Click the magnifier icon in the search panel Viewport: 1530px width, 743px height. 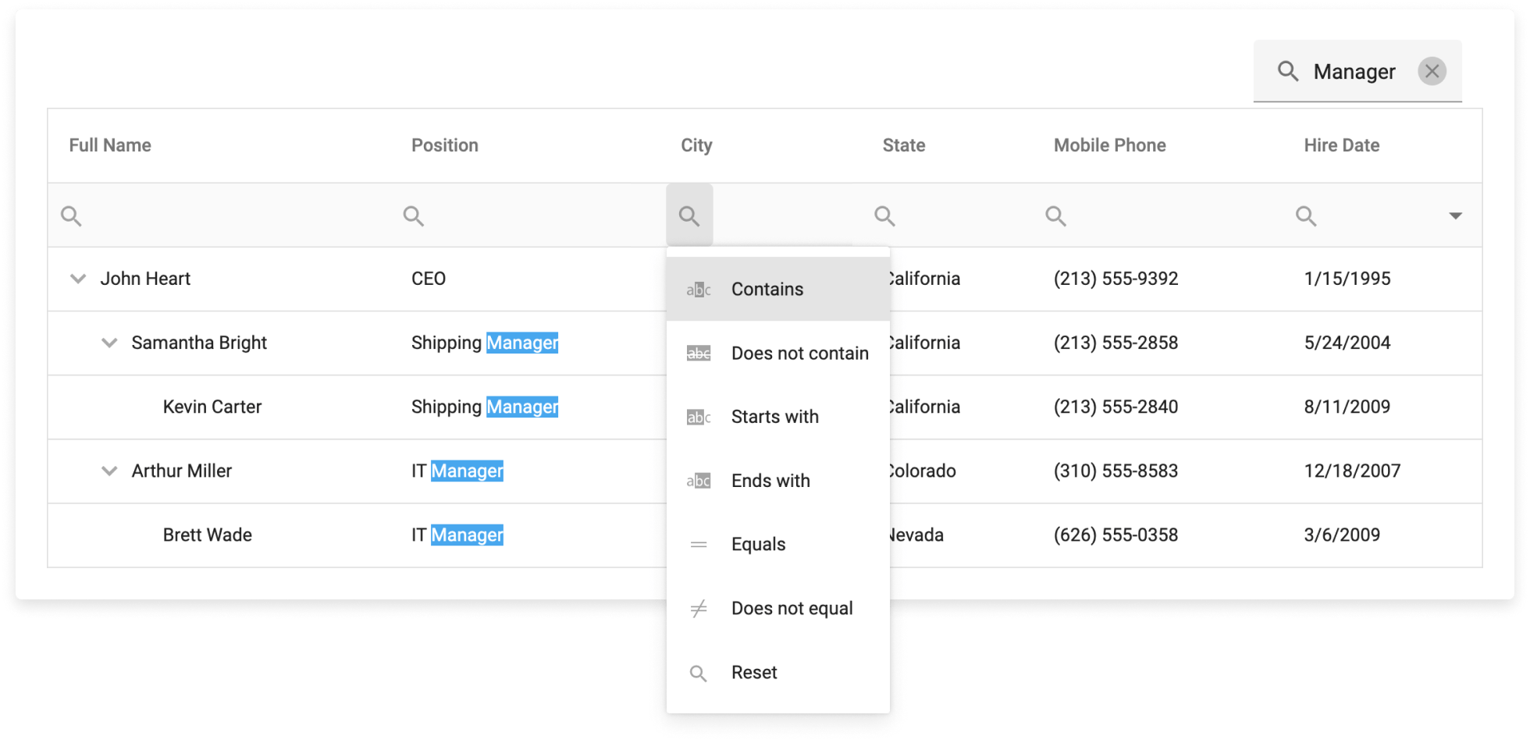click(1288, 72)
